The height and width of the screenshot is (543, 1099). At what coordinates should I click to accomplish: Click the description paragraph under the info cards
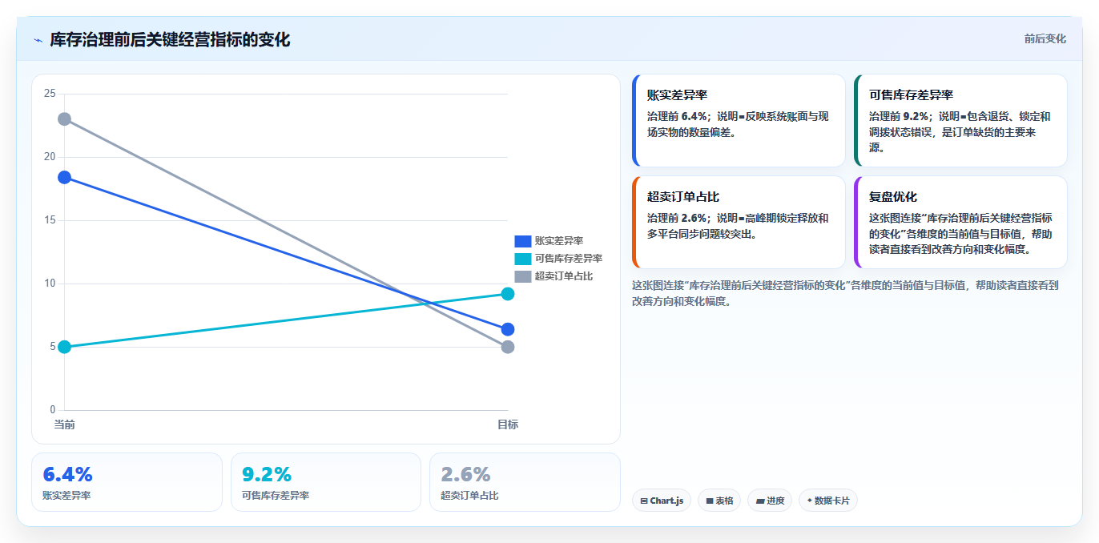pos(845,293)
